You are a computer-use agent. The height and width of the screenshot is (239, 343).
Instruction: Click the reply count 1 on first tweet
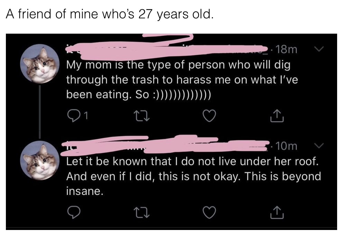[86, 115]
